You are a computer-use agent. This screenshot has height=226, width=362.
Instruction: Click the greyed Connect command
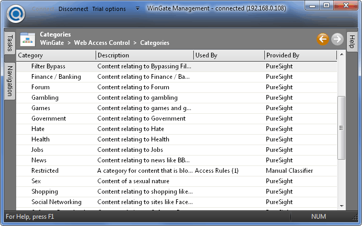(x=43, y=9)
